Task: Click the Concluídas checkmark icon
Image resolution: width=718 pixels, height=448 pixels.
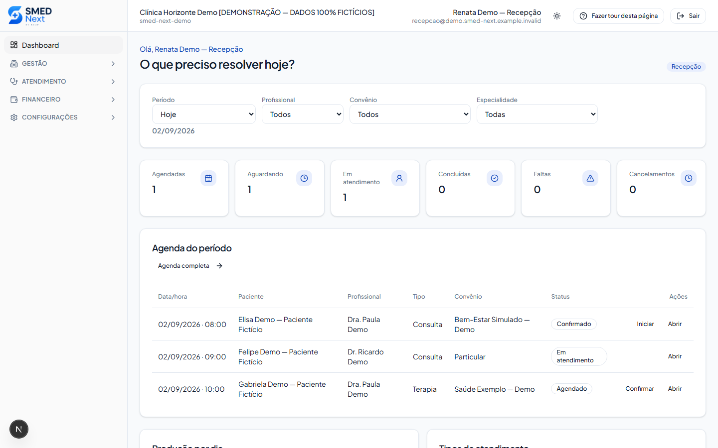Action: tap(495, 178)
